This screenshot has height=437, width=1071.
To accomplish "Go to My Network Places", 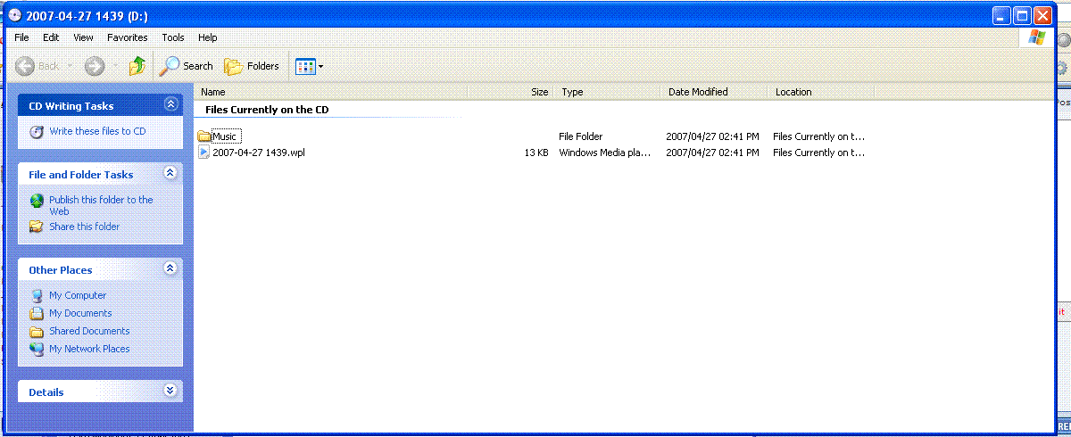I will pos(89,349).
